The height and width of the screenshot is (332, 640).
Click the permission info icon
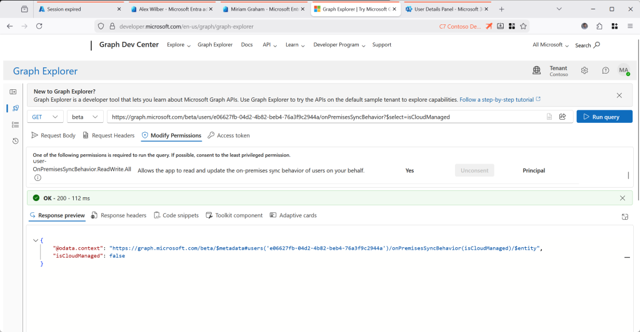coord(37,178)
